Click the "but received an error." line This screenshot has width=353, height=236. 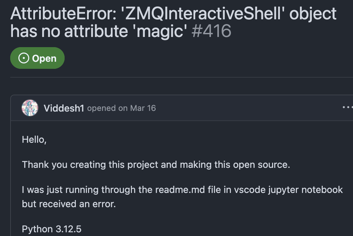pos(69,204)
